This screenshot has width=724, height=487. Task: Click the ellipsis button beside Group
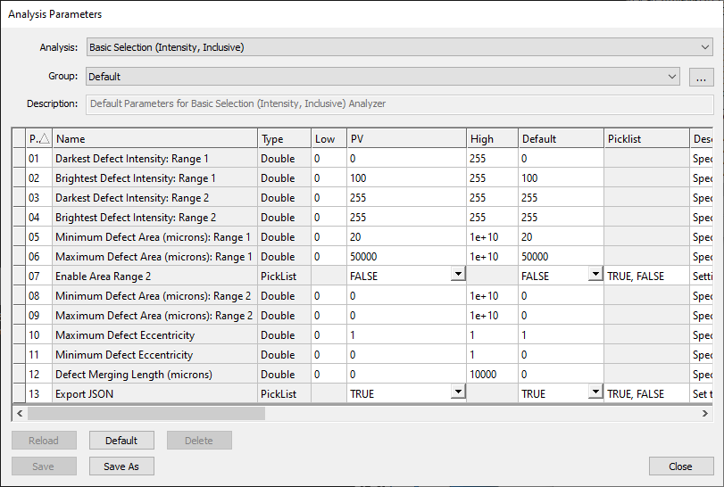click(702, 78)
